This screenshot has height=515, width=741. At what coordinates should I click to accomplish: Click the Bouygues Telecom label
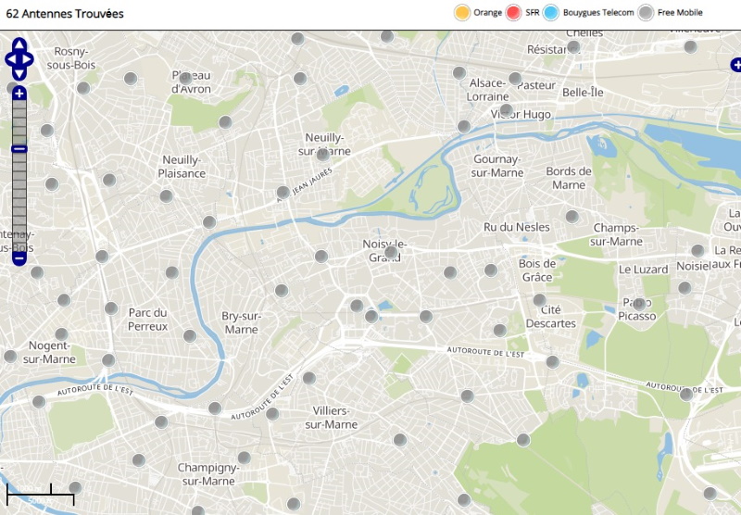click(598, 13)
